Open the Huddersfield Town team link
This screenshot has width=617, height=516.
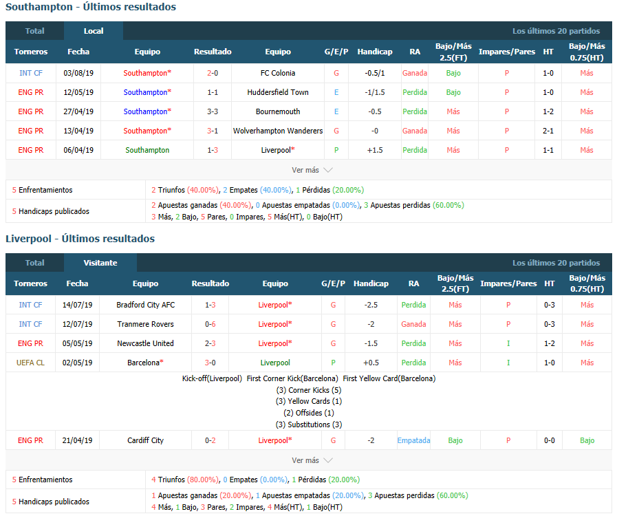pyautogui.click(x=278, y=92)
